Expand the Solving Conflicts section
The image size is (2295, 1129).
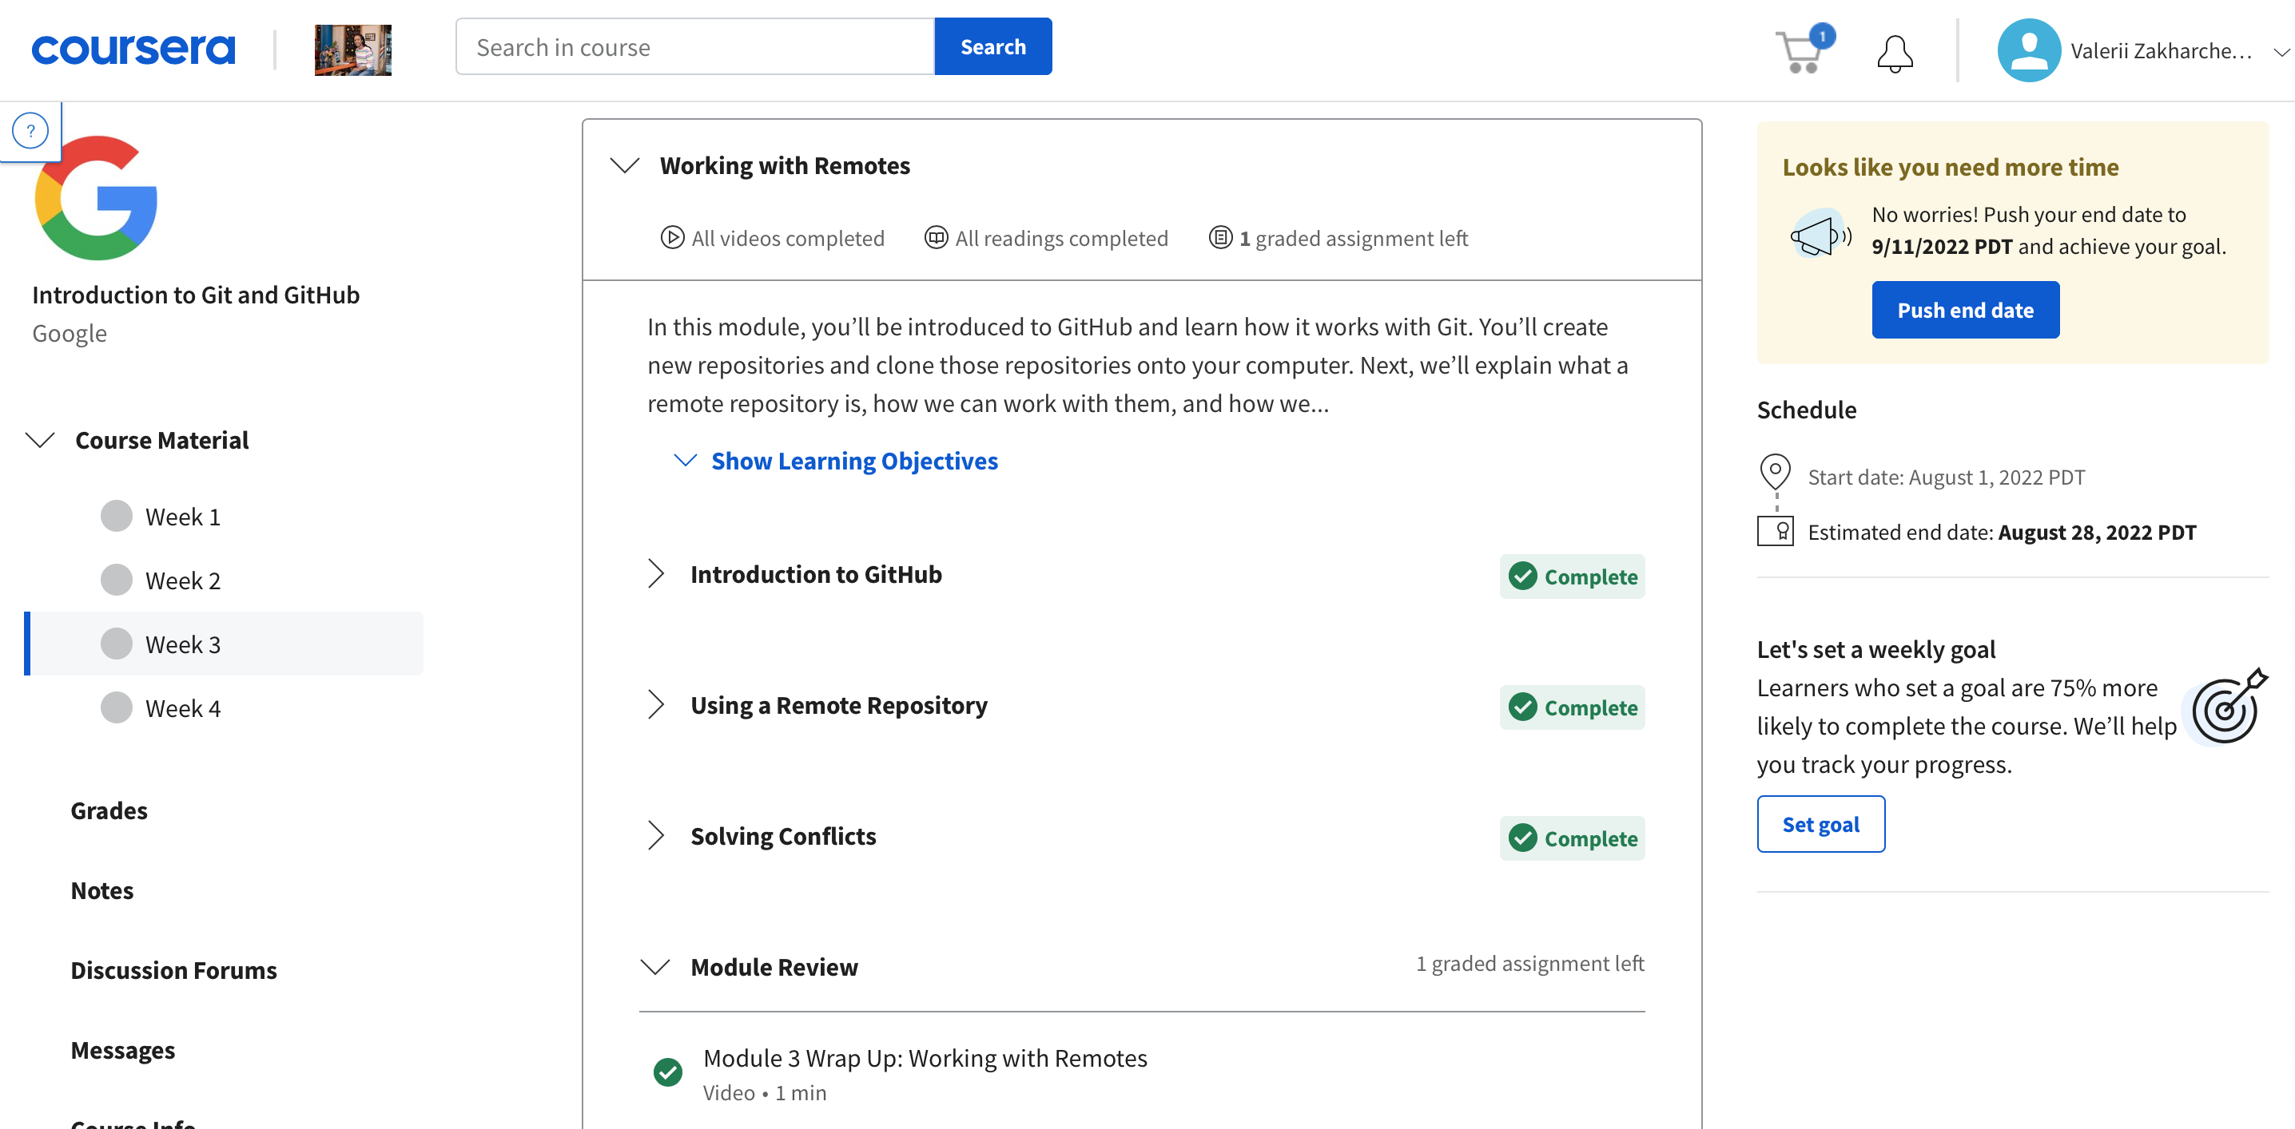tap(656, 837)
